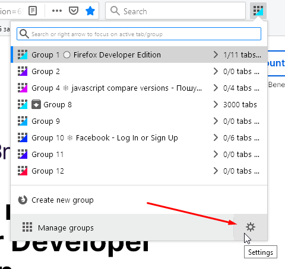Click the bookmark star icon
Image resolution: width=285 pixels, height=269 pixels.
pyautogui.click(x=90, y=11)
